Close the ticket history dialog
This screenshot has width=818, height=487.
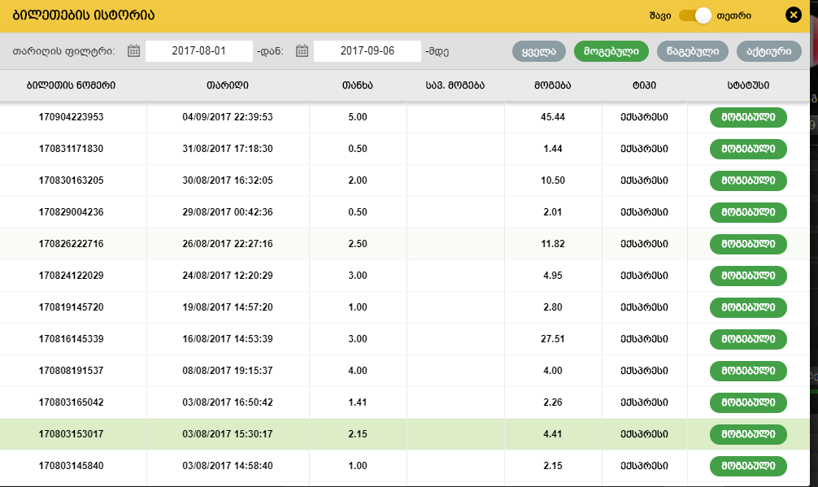click(793, 15)
